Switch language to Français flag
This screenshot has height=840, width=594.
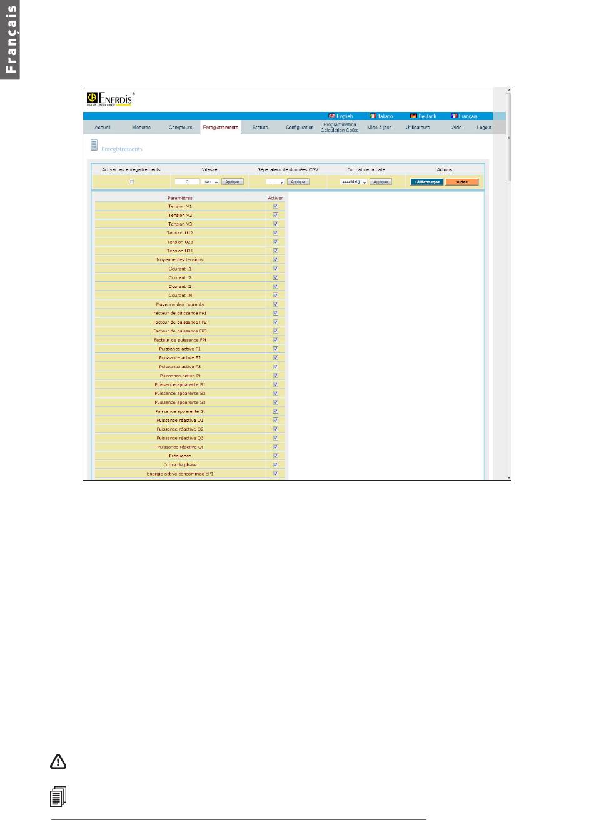[455, 116]
